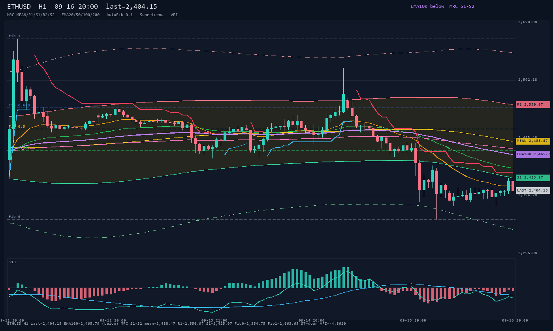Click the 09-15 20:00 time axis label
Image resolution: width=553 pixels, height=331 pixels.
413,320
